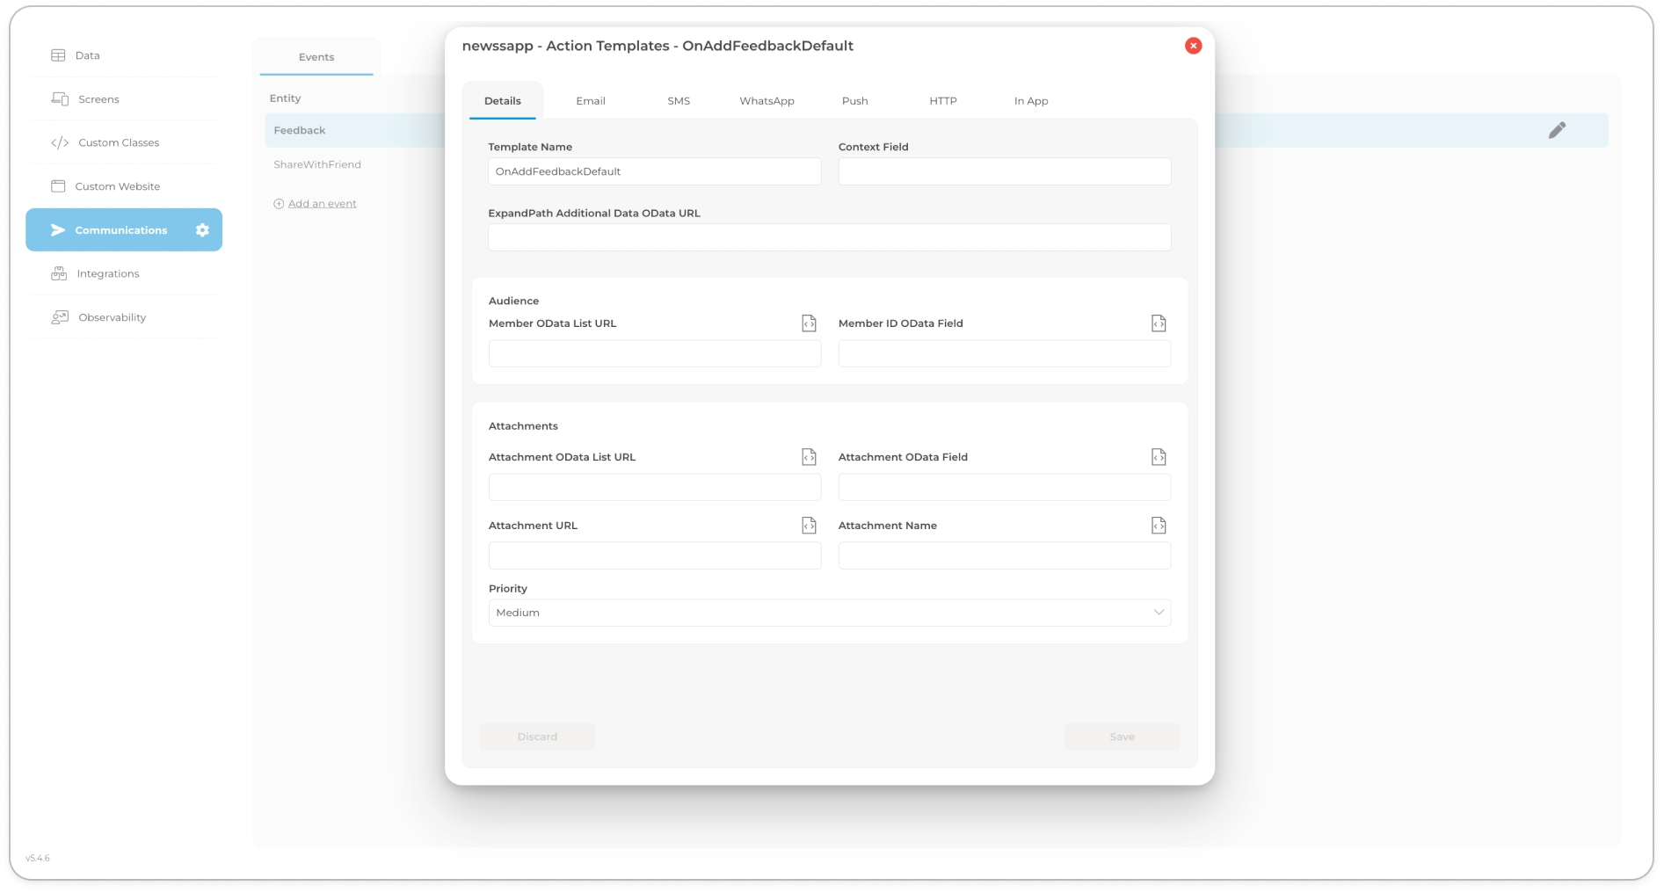Viewport: 1664px width, 893px height.
Task: Open the WhatsApp tab
Action: tap(767, 101)
